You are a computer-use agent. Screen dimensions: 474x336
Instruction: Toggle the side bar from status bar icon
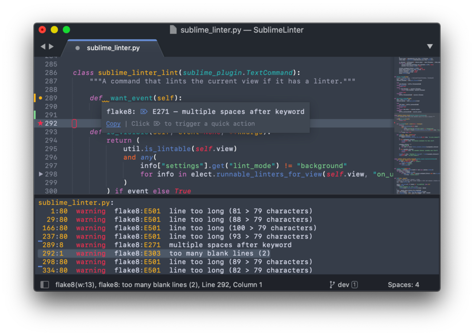45,285
